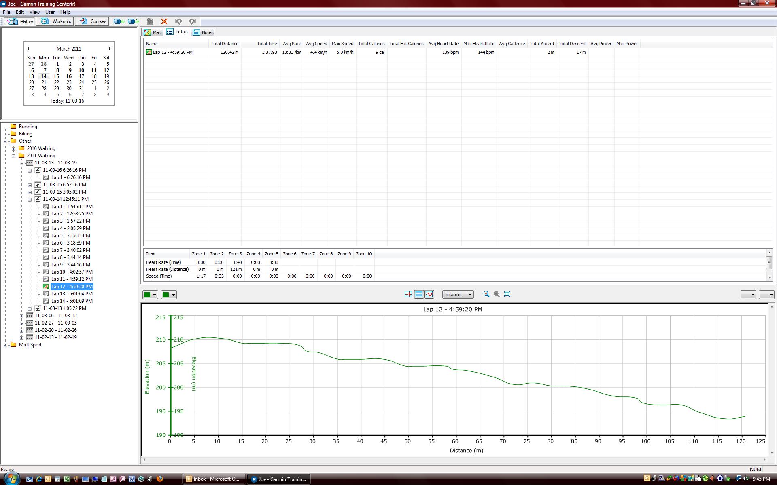Click the week icon for 11-03-13 - 11-03-19

click(x=30, y=163)
